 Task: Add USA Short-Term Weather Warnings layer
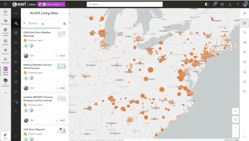point(60,56)
